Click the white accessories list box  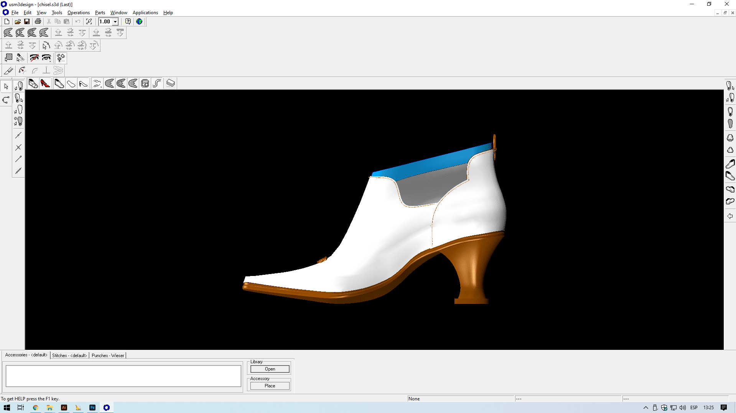coord(123,376)
